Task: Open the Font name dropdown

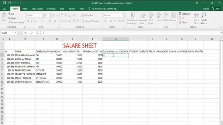Action: 43,15
